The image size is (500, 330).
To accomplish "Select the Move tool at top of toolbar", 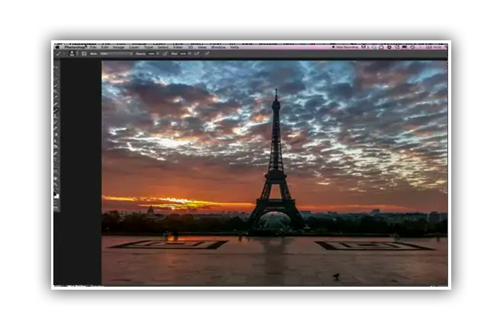I will (56, 63).
